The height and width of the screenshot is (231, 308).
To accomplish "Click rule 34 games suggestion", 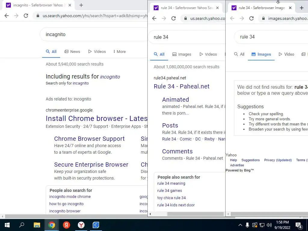I will click(170, 191).
